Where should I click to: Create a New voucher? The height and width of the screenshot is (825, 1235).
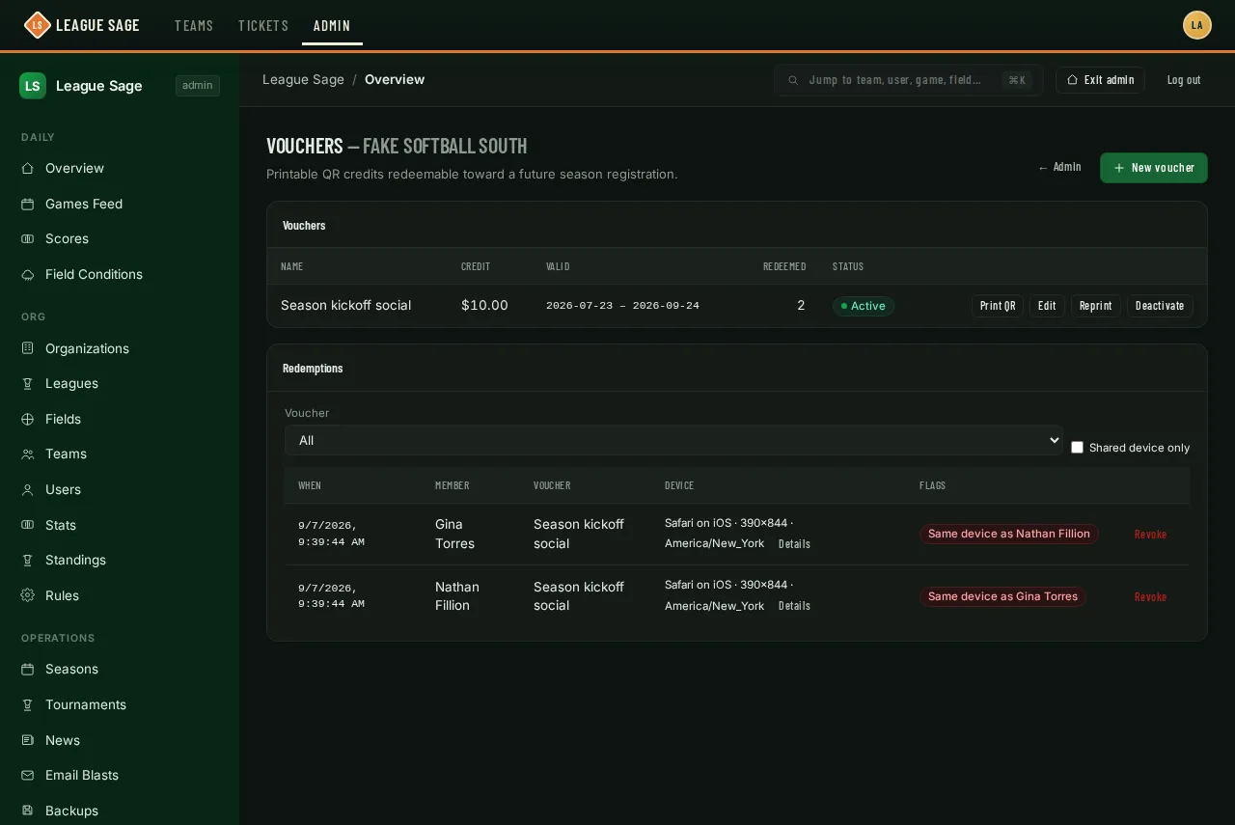pyautogui.click(x=1154, y=168)
